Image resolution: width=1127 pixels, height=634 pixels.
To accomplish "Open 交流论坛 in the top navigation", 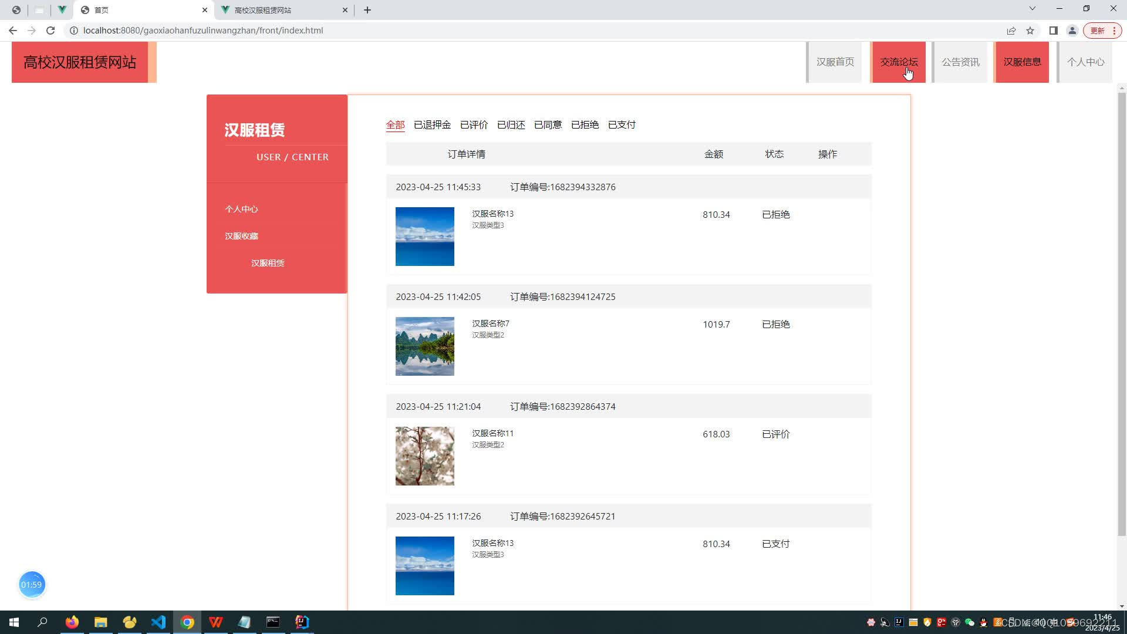I will [899, 62].
